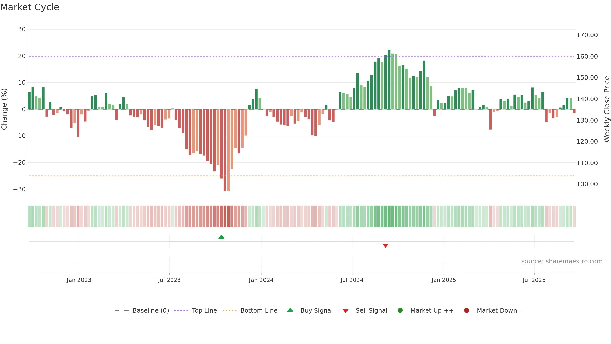Click the gray dashed baseline sample in legend
The height and width of the screenshot is (344, 611).
tap(122, 310)
